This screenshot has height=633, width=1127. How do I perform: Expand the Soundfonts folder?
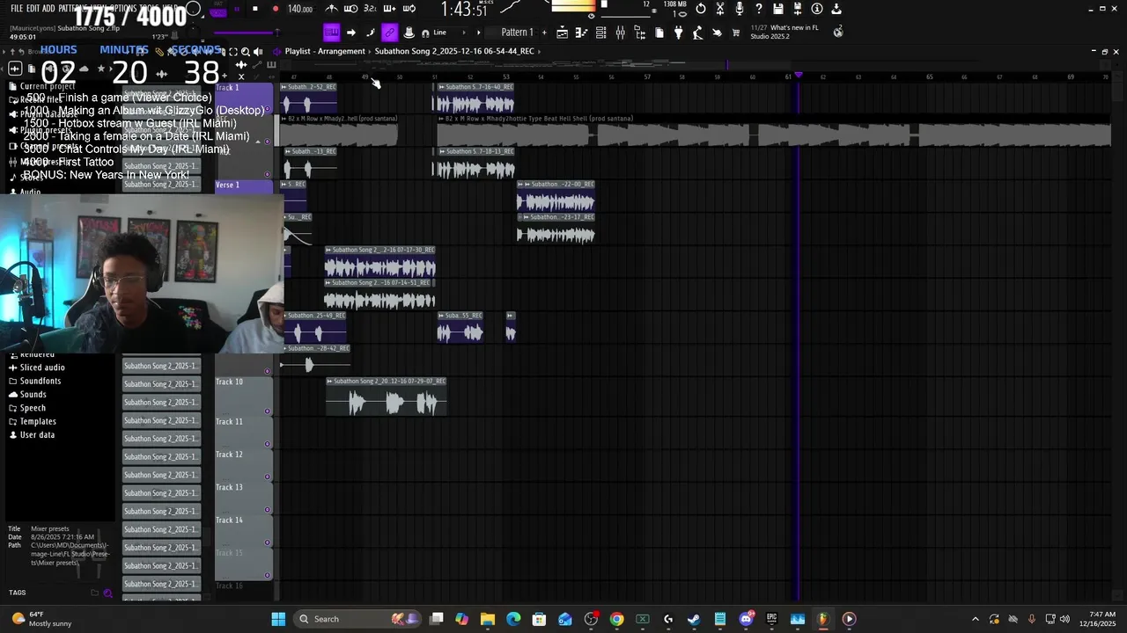click(x=41, y=381)
